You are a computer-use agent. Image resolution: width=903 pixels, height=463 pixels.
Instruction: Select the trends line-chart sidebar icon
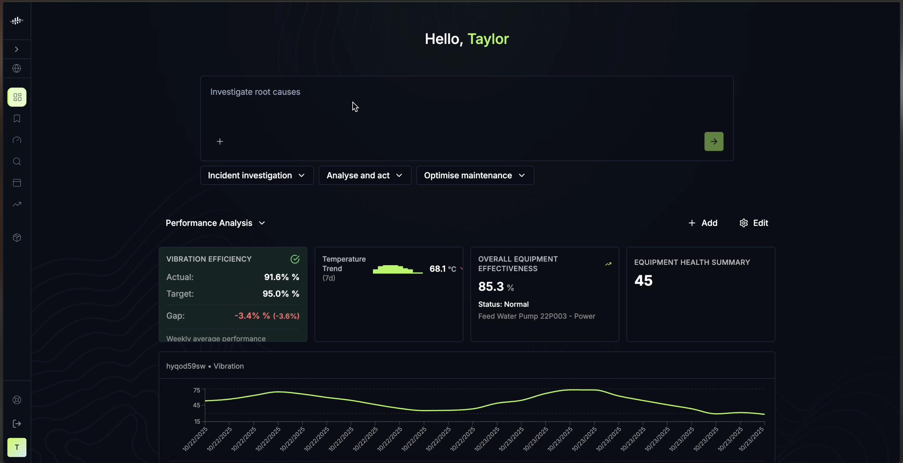click(17, 204)
